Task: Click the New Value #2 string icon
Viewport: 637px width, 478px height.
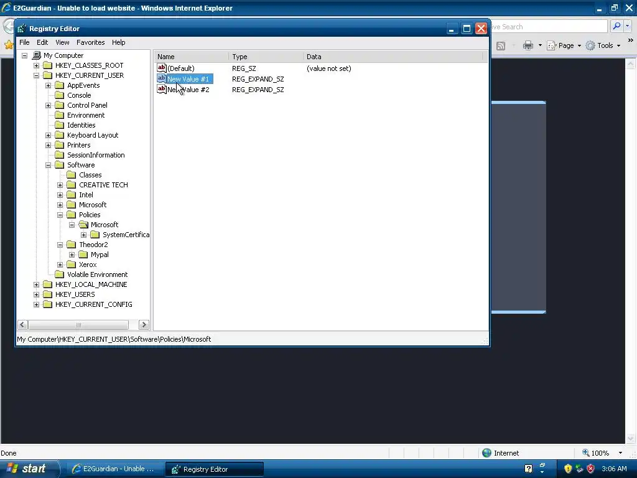Action: (x=162, y=89)
